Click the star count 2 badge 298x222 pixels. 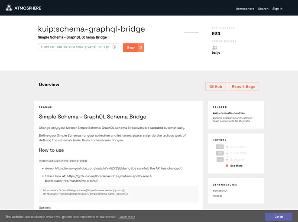(x=141, y=48)
